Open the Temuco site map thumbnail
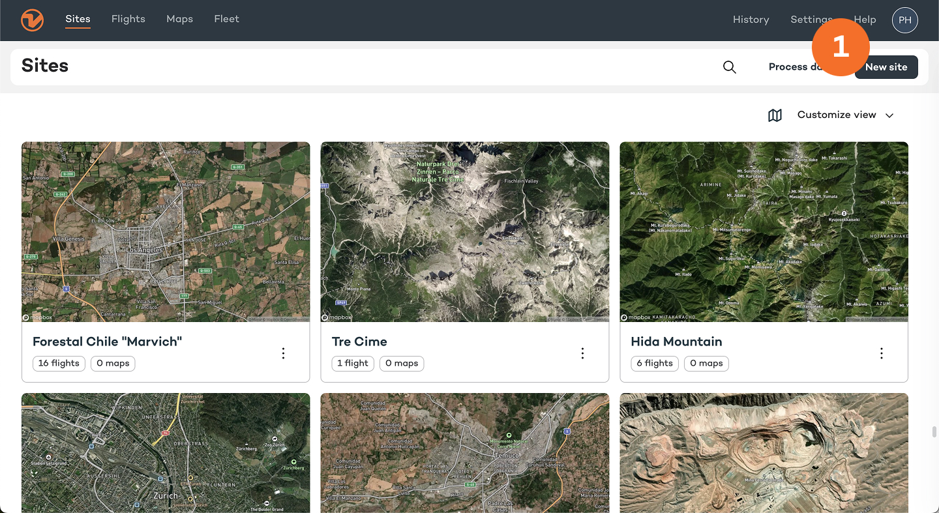This screenshot has height=513, width=939. [x=465, y=453]
